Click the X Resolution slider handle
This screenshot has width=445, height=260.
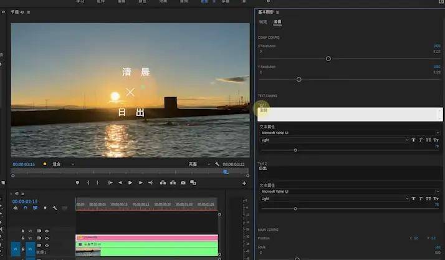pos(328,59)
